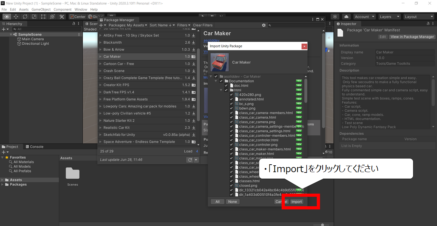Open the Account dropdown

coord(364,17)
